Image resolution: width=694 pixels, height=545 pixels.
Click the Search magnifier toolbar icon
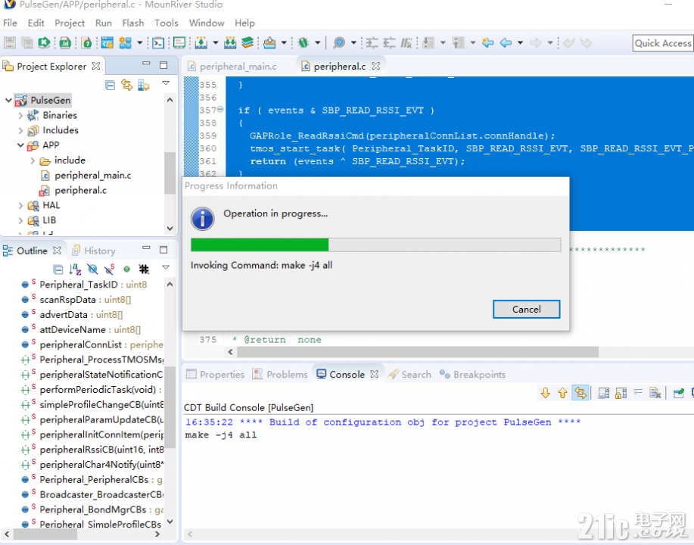click(x=339, y=43)
